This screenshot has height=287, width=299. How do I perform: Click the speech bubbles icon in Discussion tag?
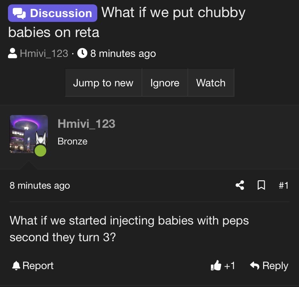(x=19, y=13)
